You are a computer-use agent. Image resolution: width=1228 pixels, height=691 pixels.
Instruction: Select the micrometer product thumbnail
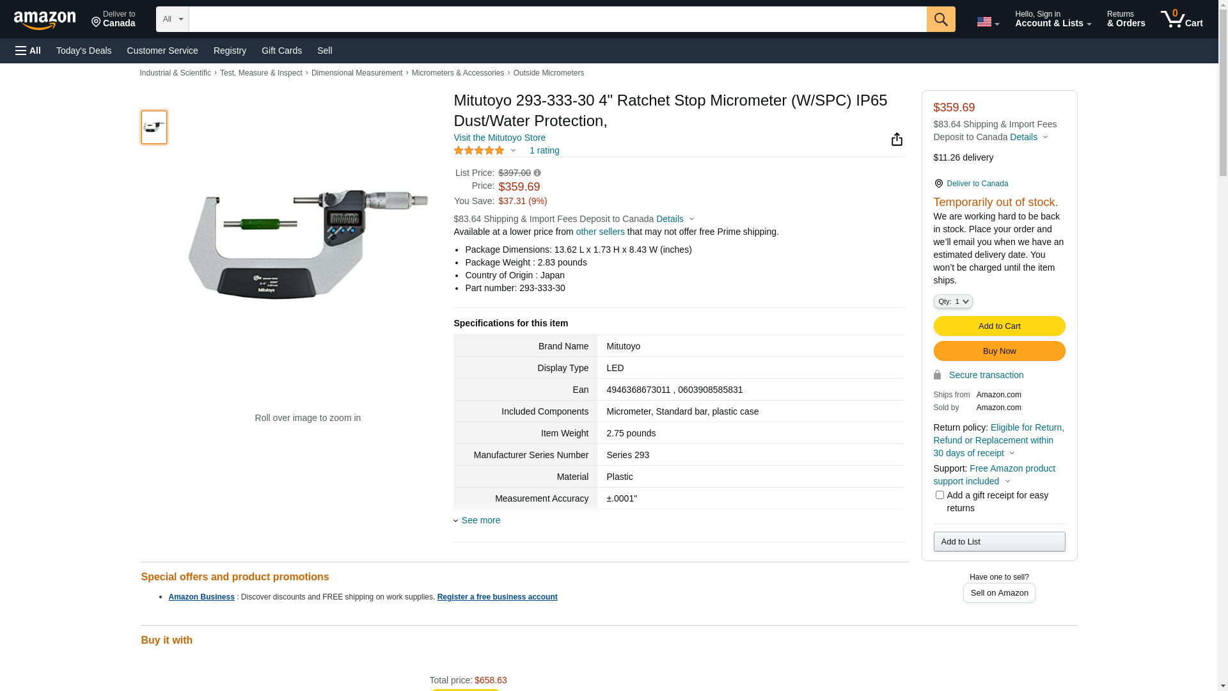click(x=153, y=127)
